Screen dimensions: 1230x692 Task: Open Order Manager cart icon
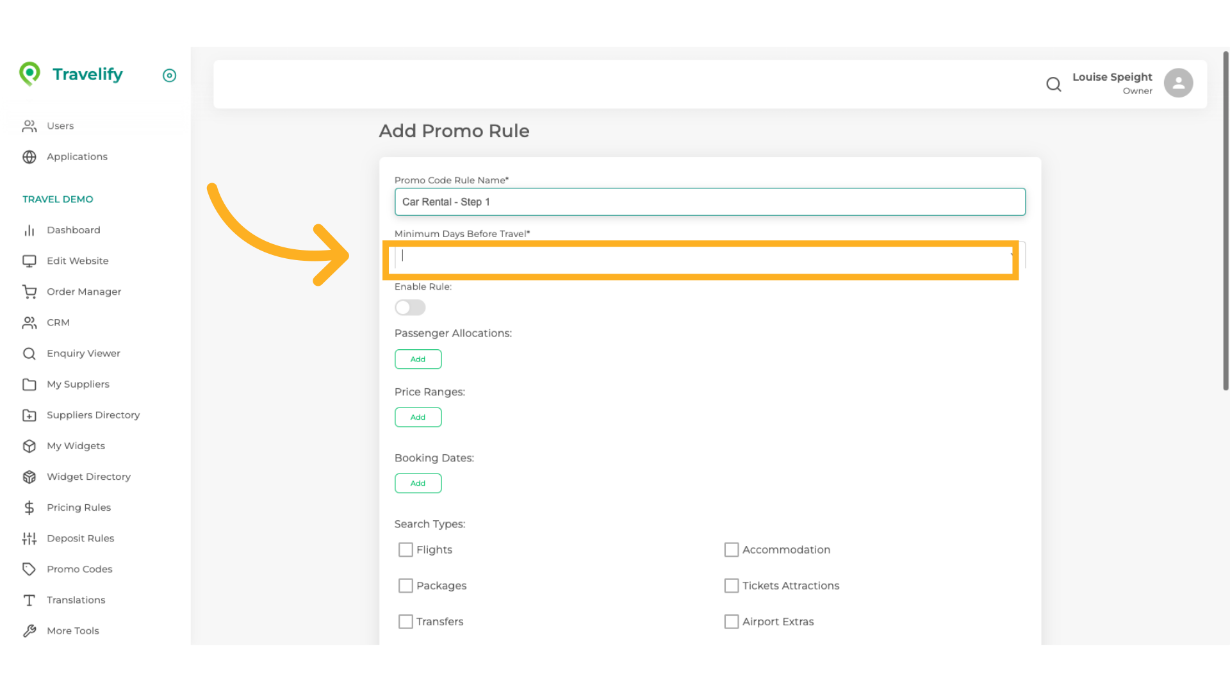pos(29,292)
